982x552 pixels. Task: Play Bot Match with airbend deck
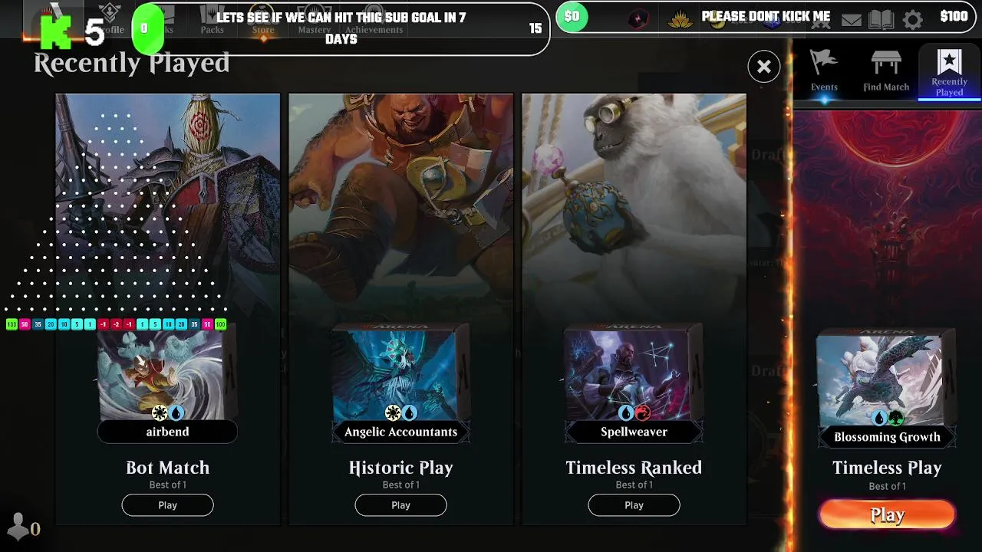[167, 505]
